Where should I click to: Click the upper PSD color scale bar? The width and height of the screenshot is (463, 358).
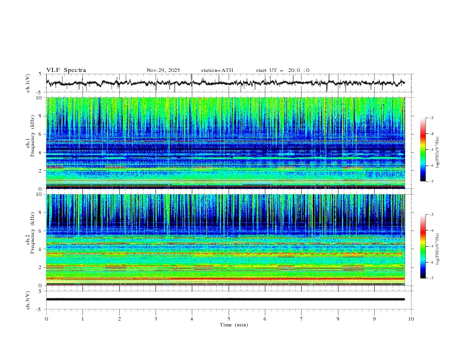(x=423, y=150)
